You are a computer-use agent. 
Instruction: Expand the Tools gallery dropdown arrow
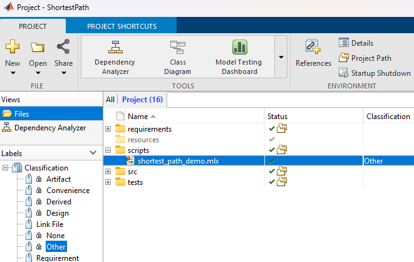(x=281, y=57)
